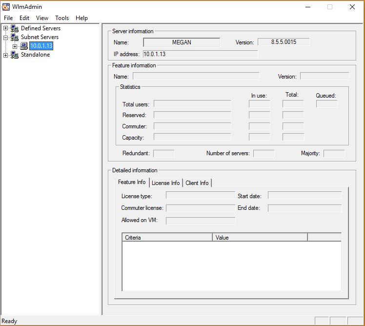The image size is (365, 326).
Task: Click the Feature information Version field
Action: (324, 76)
